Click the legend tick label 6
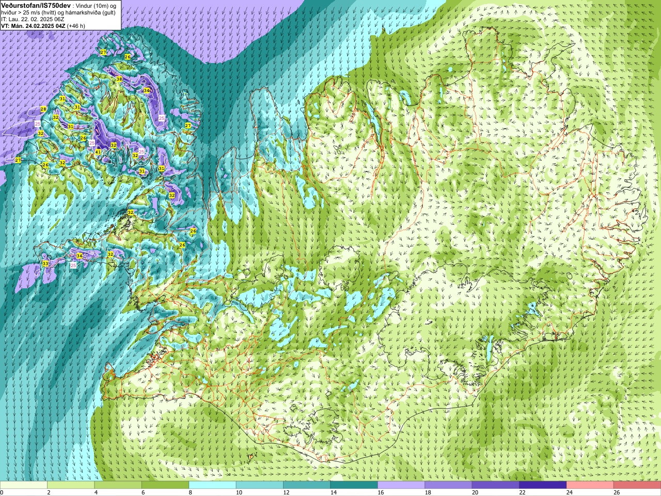This screenshot has height=496, width=661. click(x=143, y=492)
